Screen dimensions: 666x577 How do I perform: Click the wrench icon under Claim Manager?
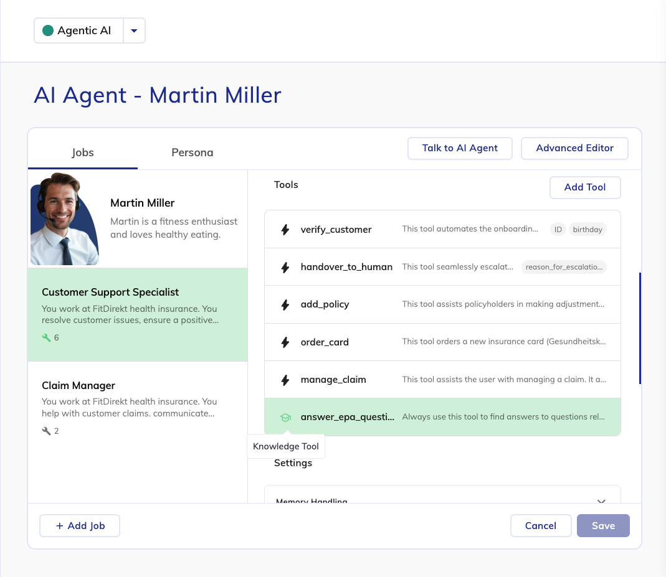[46, 431]
